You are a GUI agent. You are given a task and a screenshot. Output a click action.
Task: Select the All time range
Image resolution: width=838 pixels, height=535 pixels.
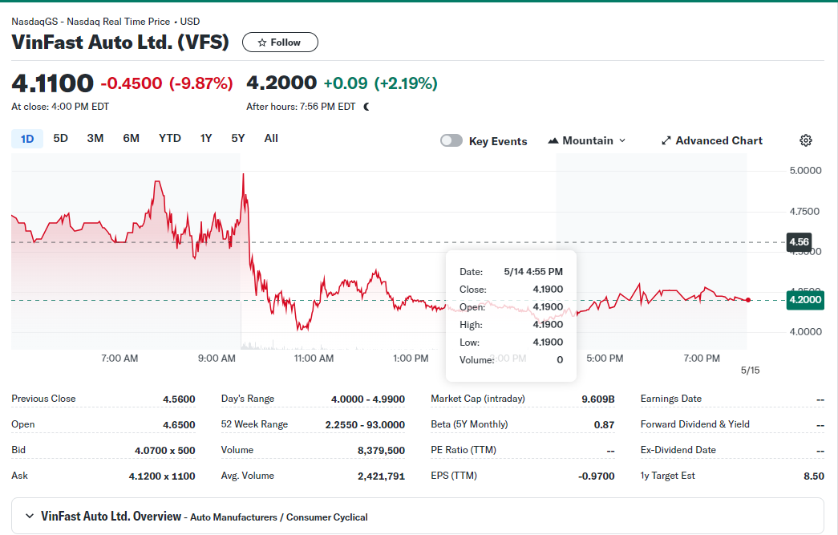[271, 139]
